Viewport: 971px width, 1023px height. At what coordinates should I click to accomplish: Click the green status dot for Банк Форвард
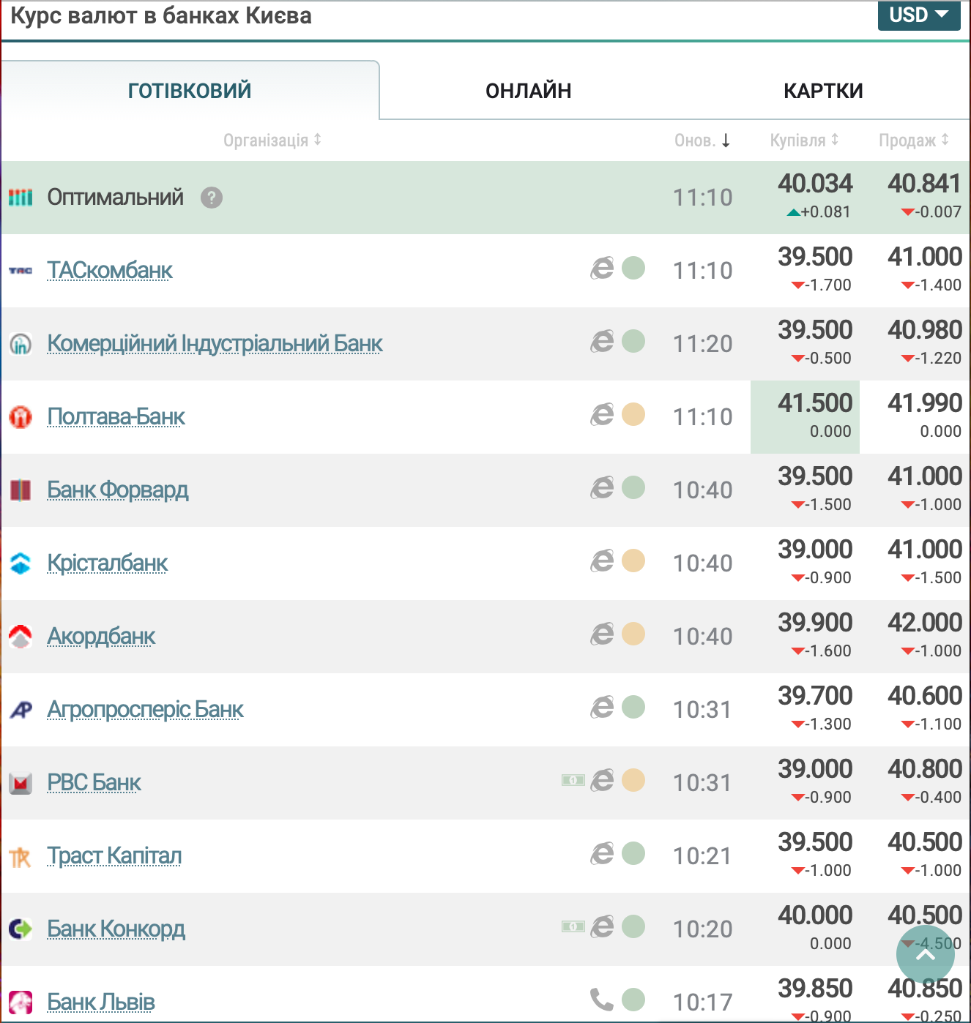(633, 487)
